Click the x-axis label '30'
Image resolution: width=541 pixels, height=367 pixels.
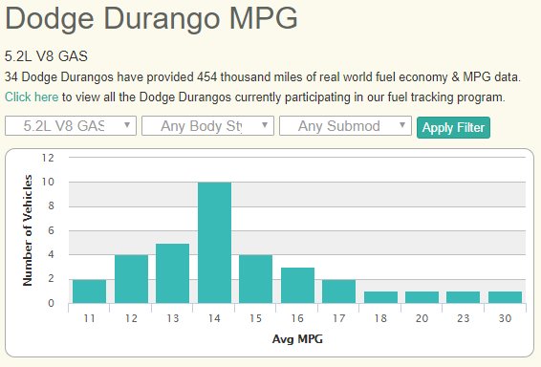(x=505, y=318)
